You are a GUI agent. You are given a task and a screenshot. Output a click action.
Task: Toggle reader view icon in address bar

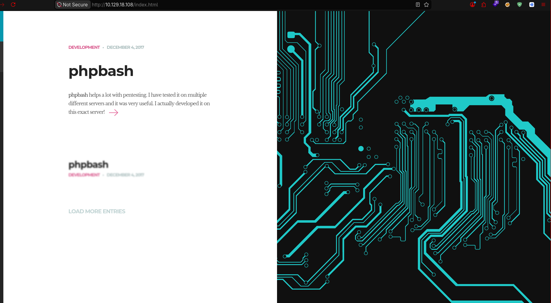(x=418, y=5)
